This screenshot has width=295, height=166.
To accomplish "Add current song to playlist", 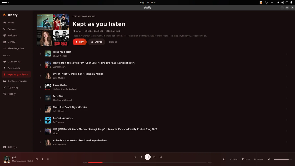I will pyautogui.click(x=48, y=159).
